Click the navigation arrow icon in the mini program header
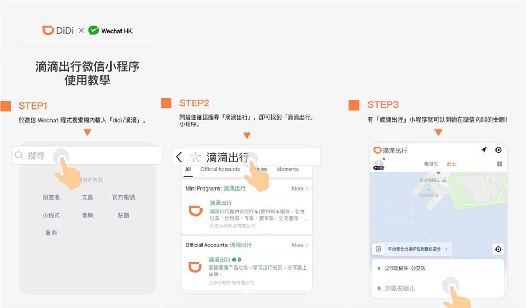526x308 pixels. [484, 150]
